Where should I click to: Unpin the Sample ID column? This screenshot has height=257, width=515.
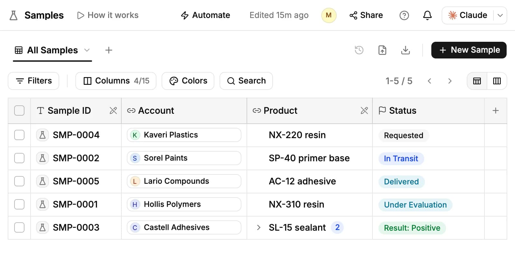click(113, 111)
